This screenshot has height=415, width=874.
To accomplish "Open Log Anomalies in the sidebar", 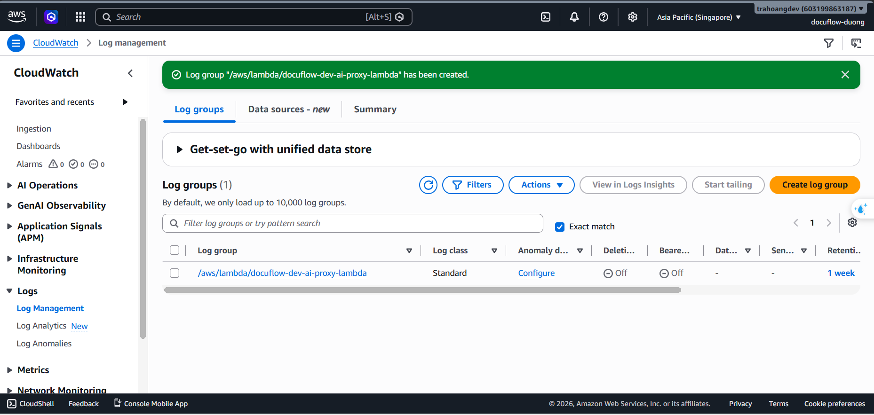I will point(44,344).
